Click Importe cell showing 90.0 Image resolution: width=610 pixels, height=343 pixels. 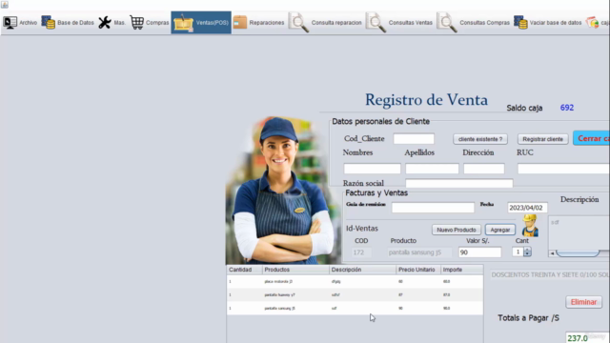[461, 308]
